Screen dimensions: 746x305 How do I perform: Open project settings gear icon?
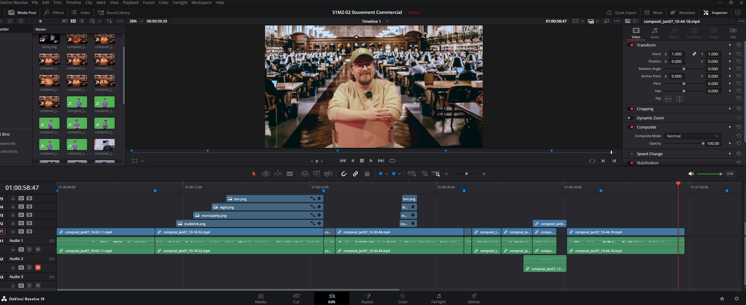[x=737, y=299]
